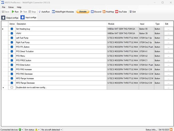Open MobiFlight Modules from toolbar

[x=53, y=12]
